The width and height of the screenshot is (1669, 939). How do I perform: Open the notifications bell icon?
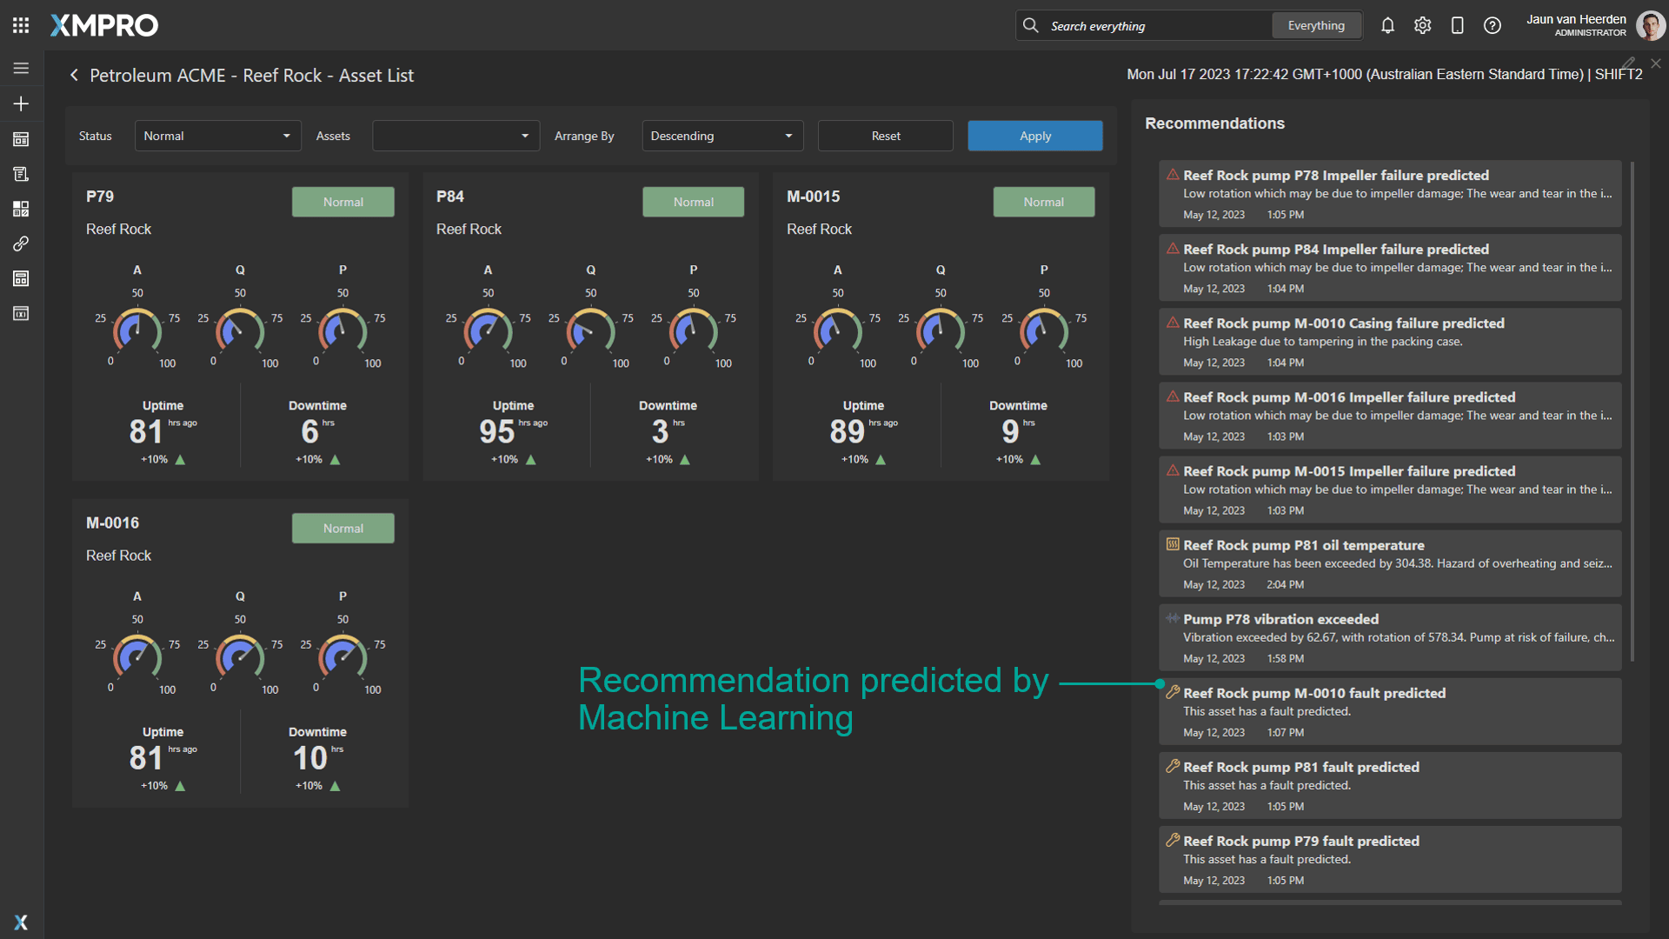tap(1387, 25)
